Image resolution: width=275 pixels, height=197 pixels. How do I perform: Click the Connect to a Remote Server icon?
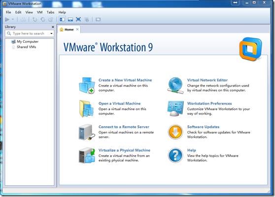87,132
